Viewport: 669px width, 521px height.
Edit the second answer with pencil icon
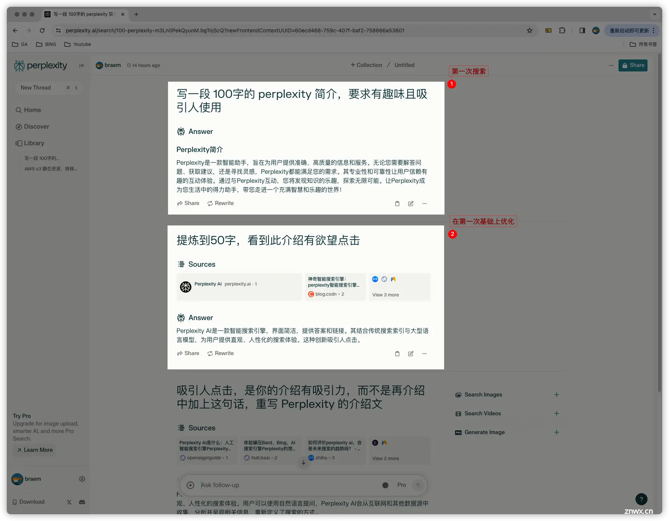[411, 354]
